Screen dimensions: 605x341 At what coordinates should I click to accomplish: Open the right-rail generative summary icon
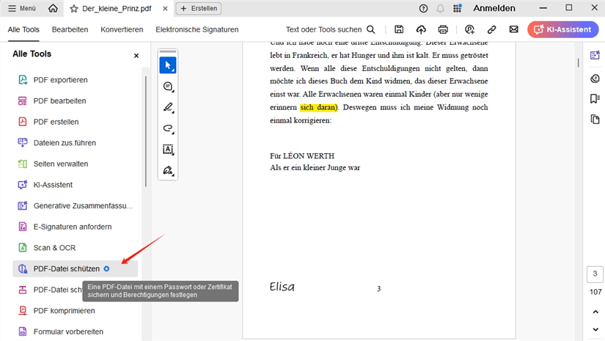(595, 55)
